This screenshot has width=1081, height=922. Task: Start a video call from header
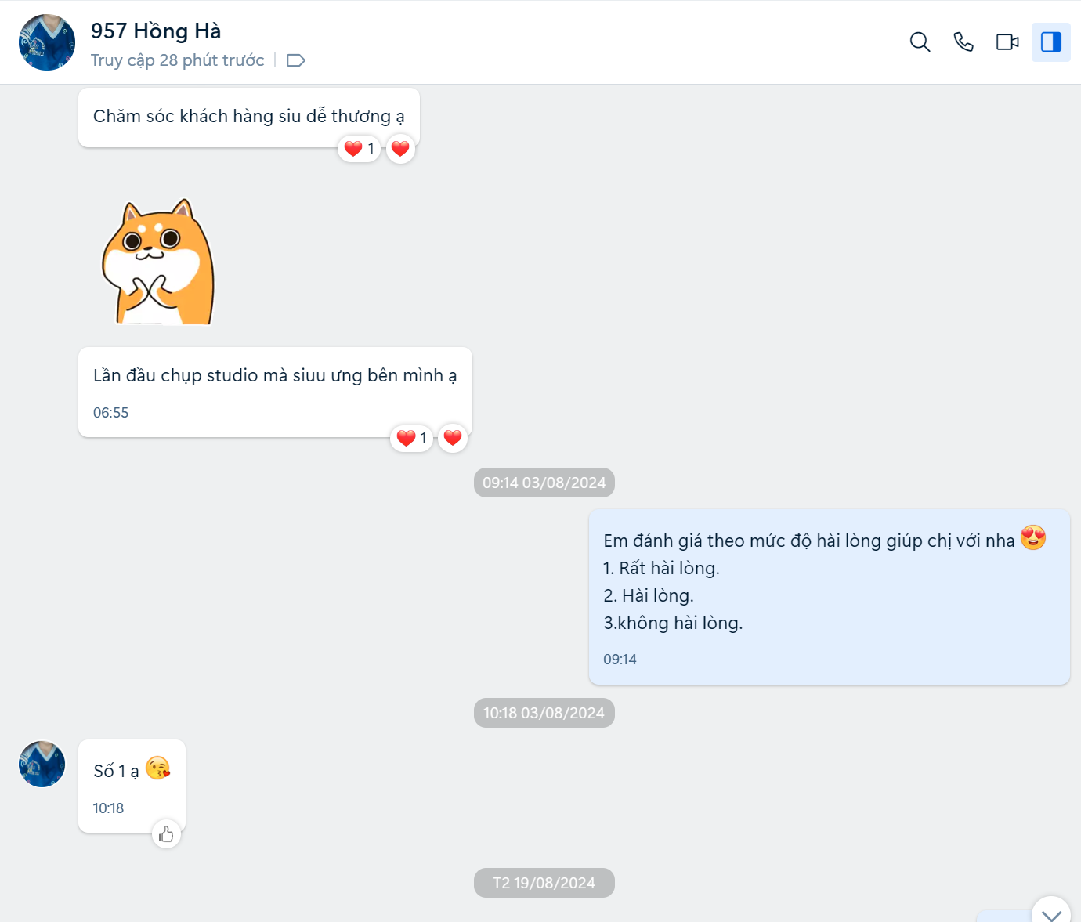point(1007,42)
